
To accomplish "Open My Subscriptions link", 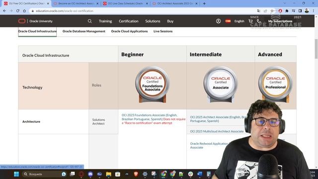I will pyautogui.click(x=280, y=21).
